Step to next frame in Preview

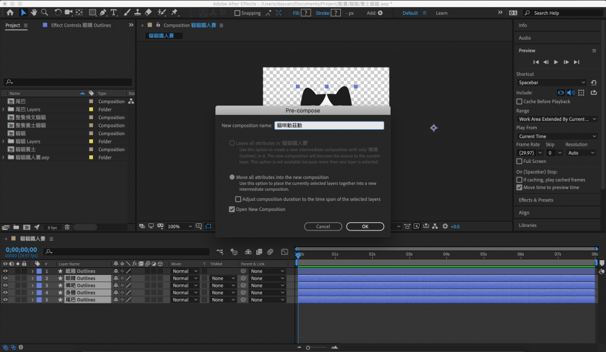click(566, 62)
